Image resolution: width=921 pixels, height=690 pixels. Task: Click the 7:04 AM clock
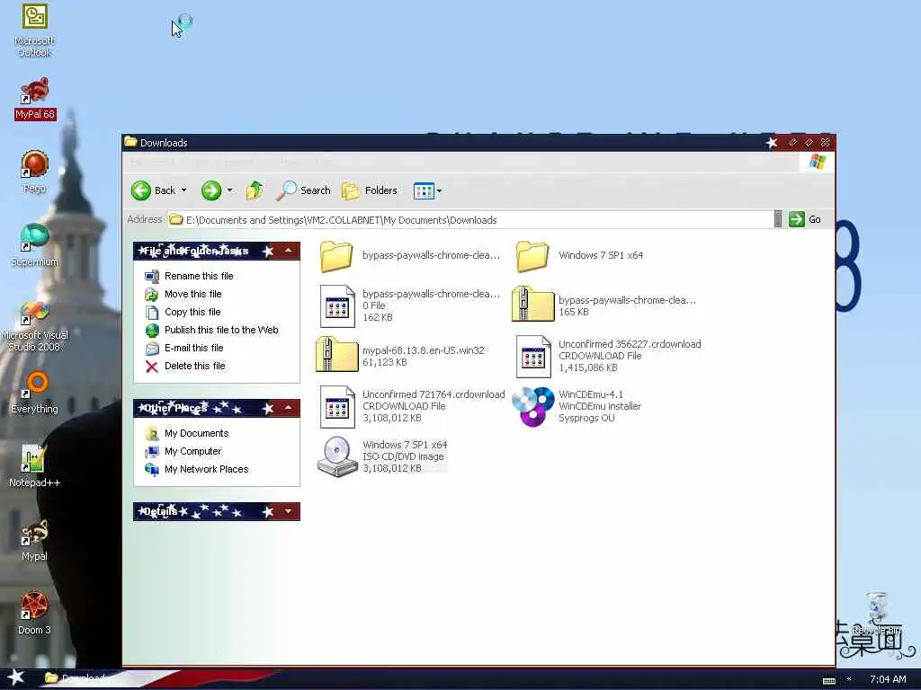(x=888, y=679)
